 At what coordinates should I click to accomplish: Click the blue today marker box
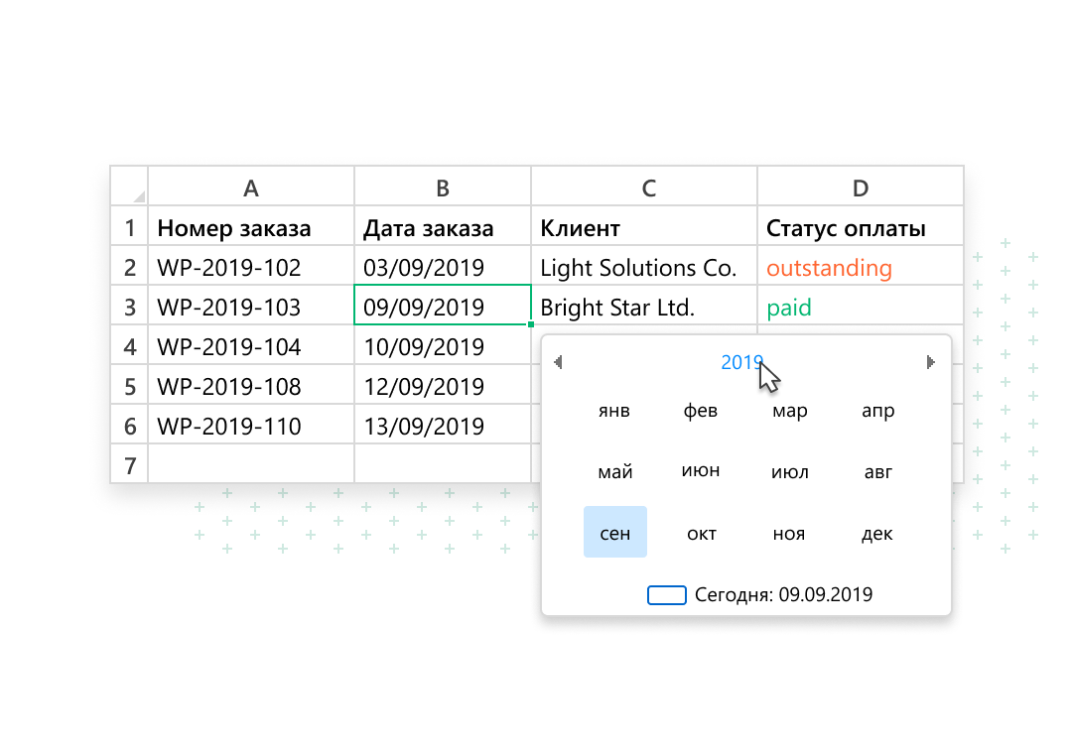pos(667,595)
